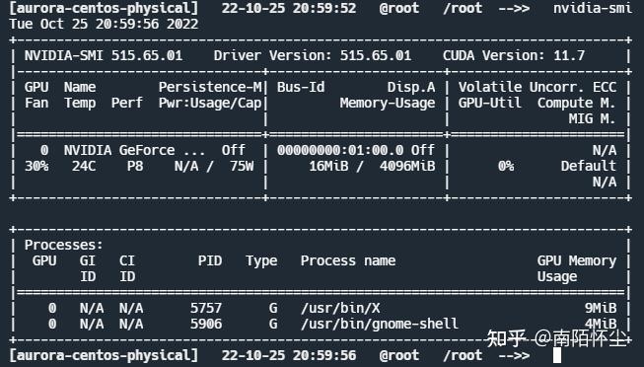Image resolution: width=644 pixels, height=367 pixels.
Task: Click the GPU-Util 0% value
Action: click(506, 166)
